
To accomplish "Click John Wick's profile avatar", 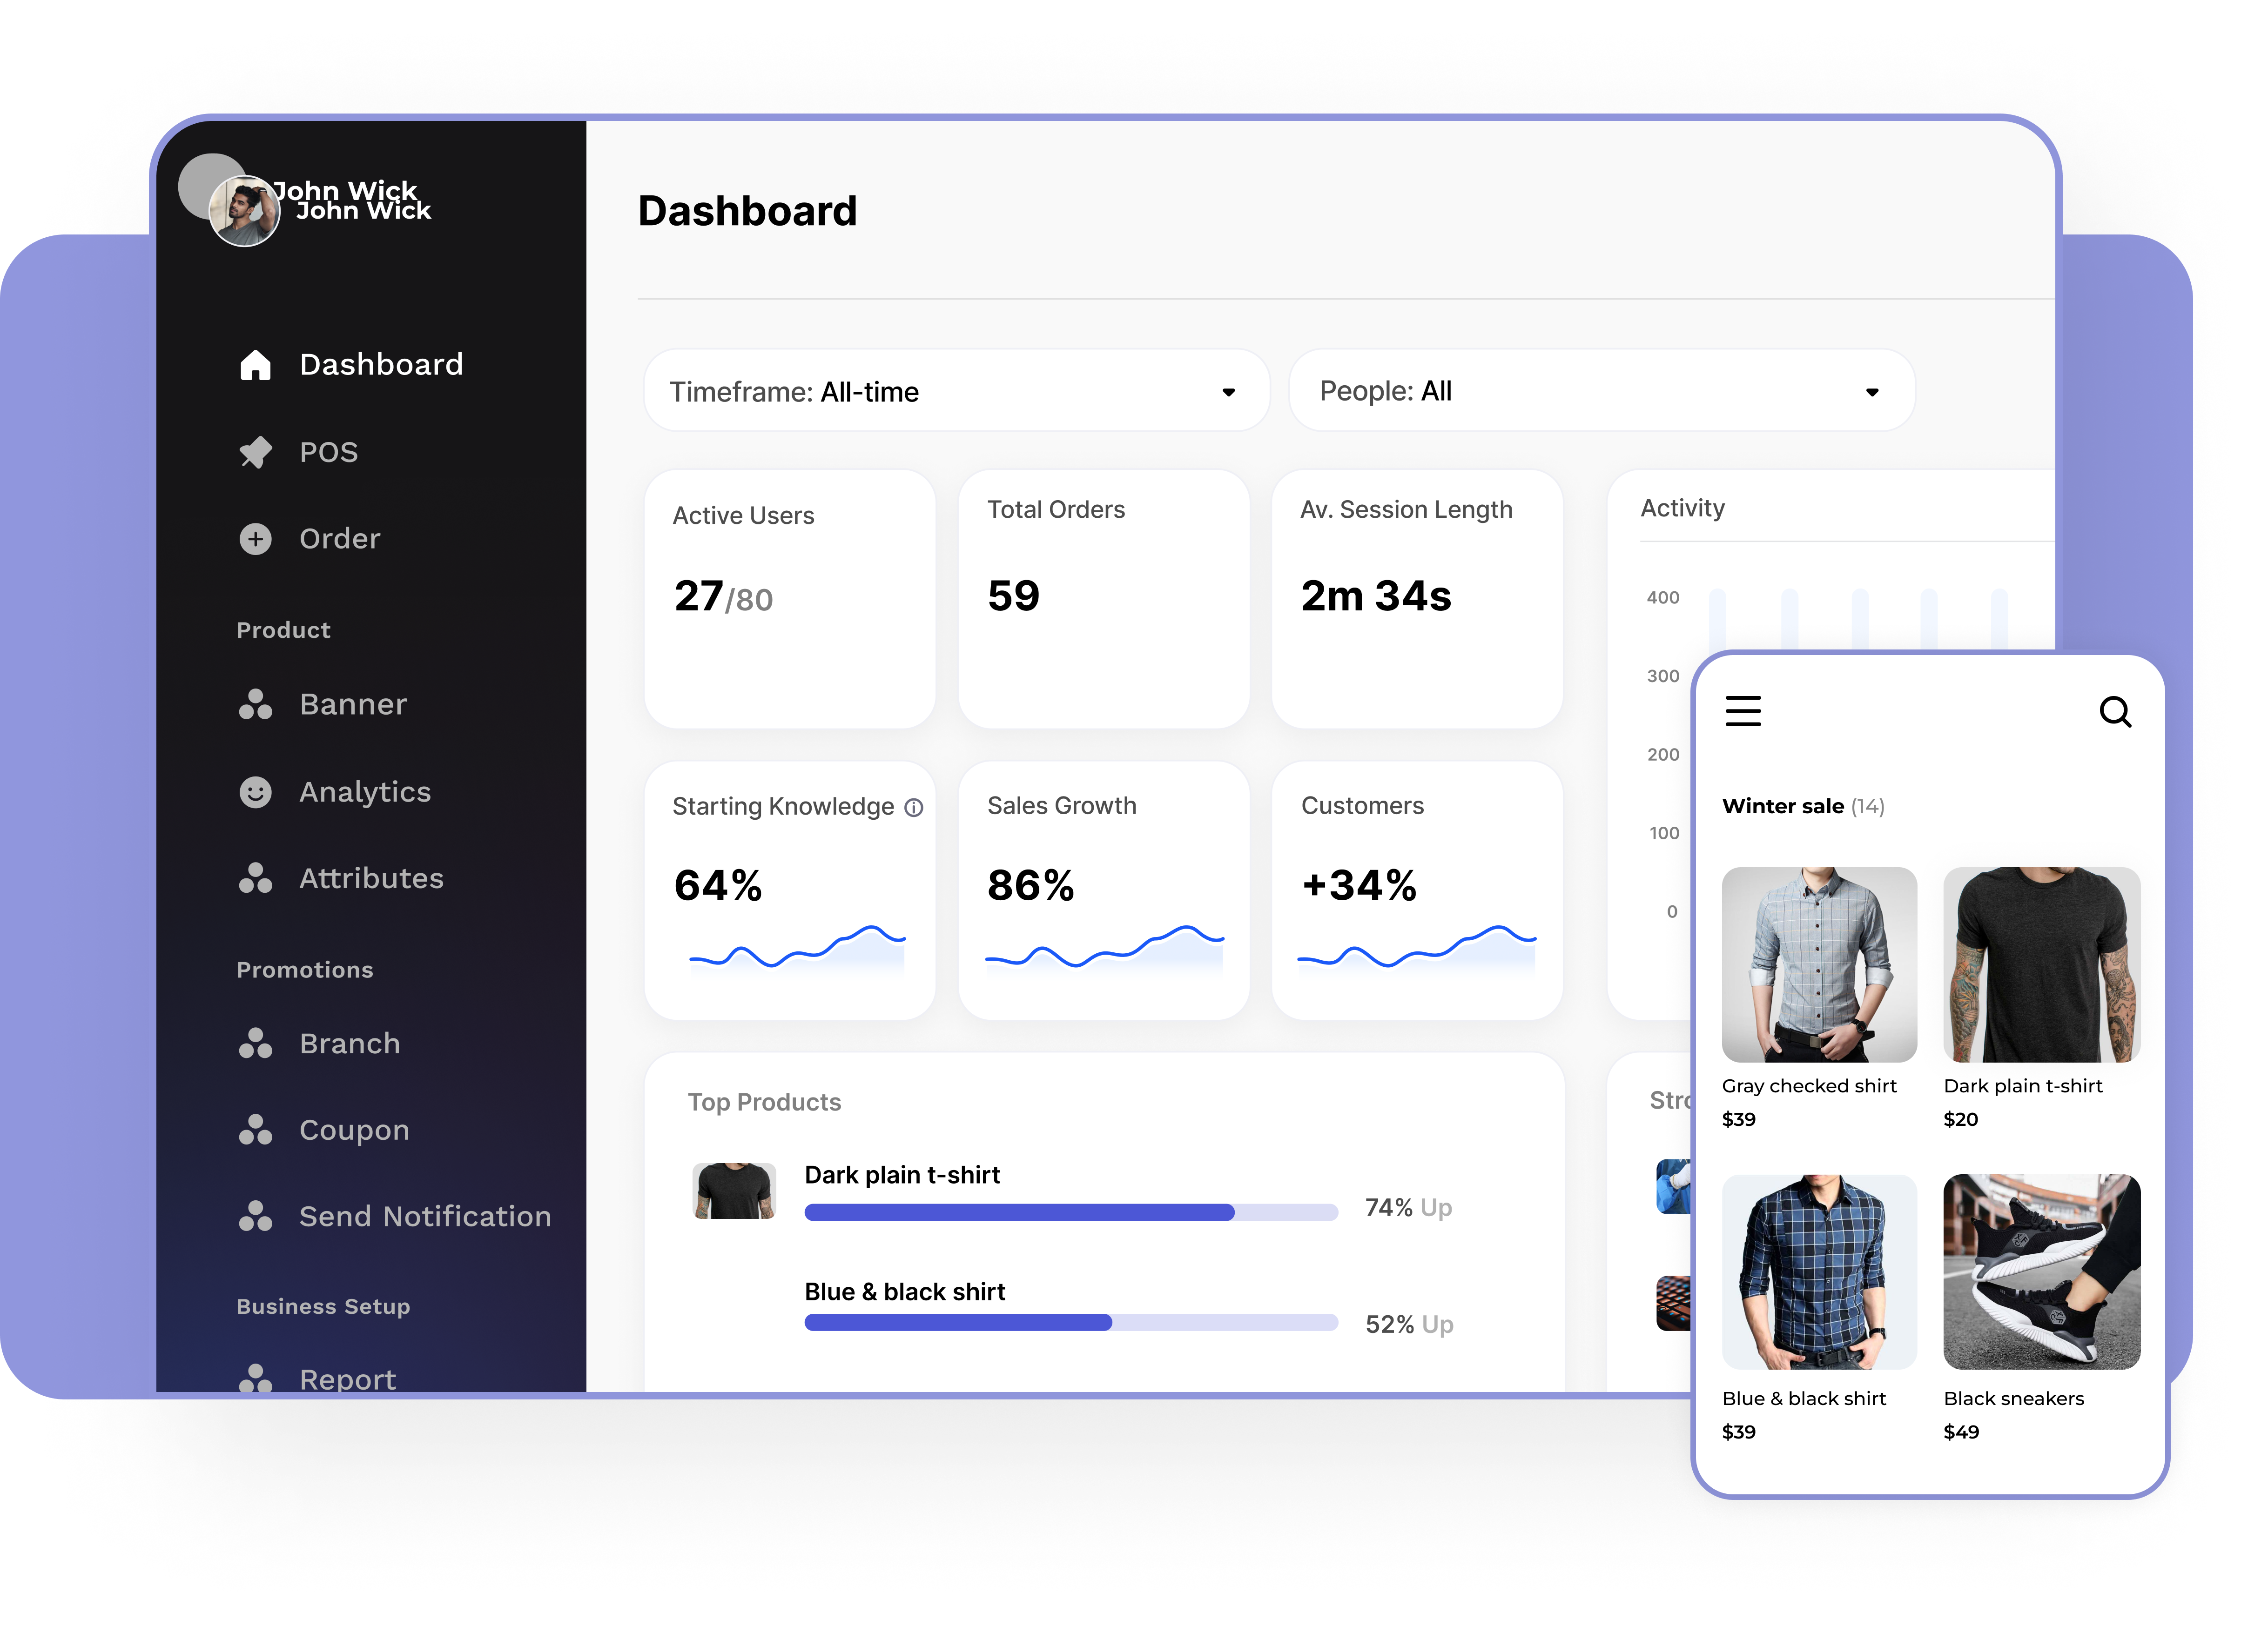I will click(x=244, y=211).
